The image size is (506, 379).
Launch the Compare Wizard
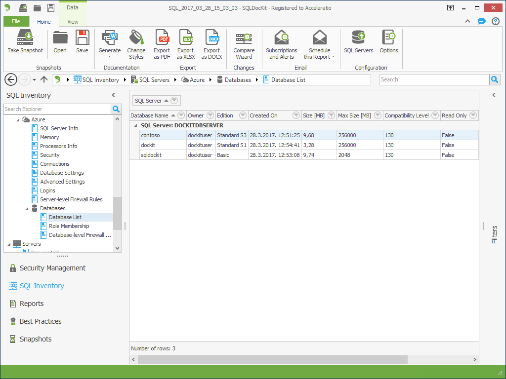click(x=244, y=44)
